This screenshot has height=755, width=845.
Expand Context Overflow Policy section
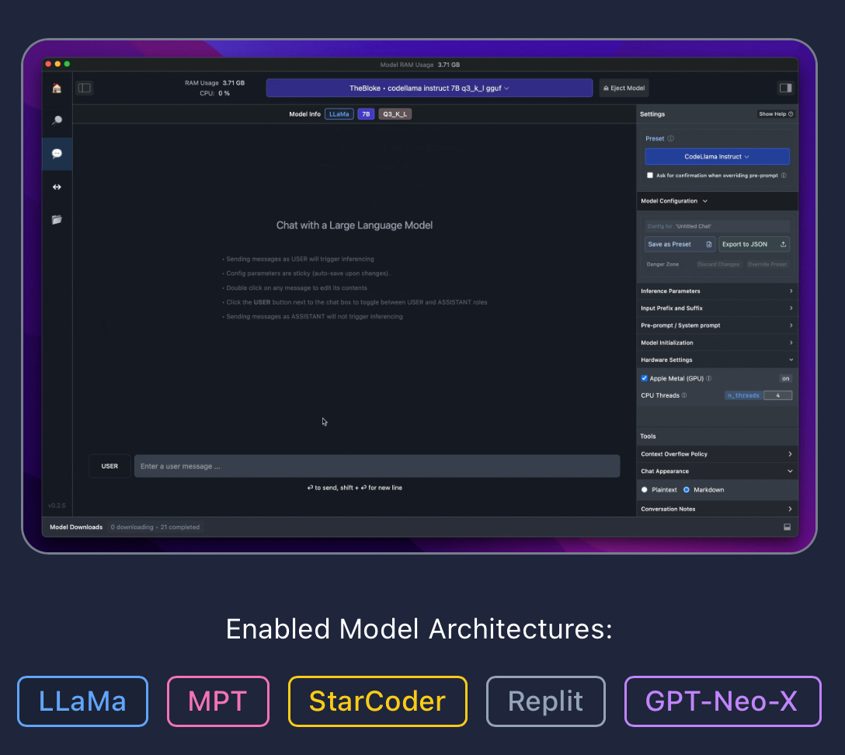point(717,454)
